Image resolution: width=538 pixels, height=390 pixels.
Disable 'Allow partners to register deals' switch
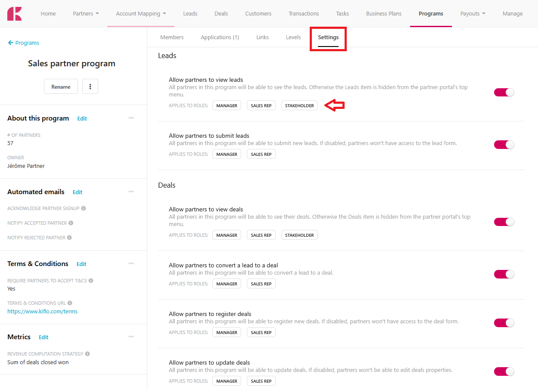pos(504,323)
